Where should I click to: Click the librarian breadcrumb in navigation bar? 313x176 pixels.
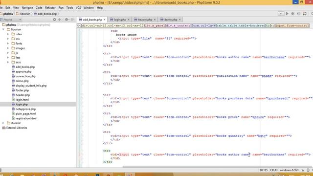pos(23,14)
